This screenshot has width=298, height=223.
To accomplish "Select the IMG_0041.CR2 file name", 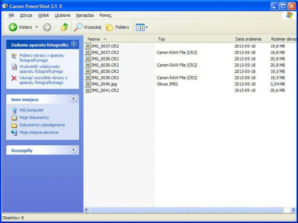I will tap(105, 90).
